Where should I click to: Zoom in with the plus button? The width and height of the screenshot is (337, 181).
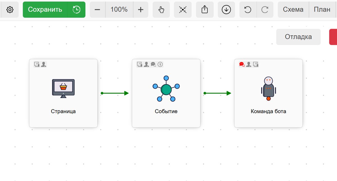[141, 10]
